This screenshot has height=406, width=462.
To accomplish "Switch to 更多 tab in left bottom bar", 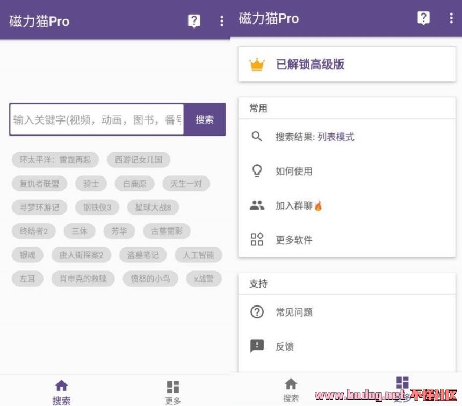I will 172,391.
